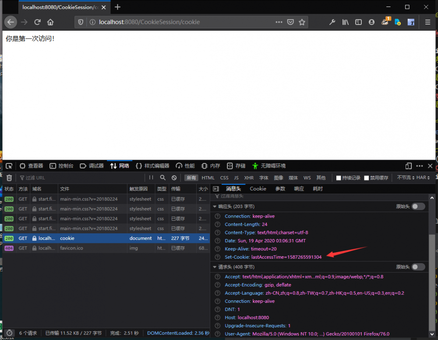Clear network requests with trash icon
438x340 pixels.
tap(9, 178)
